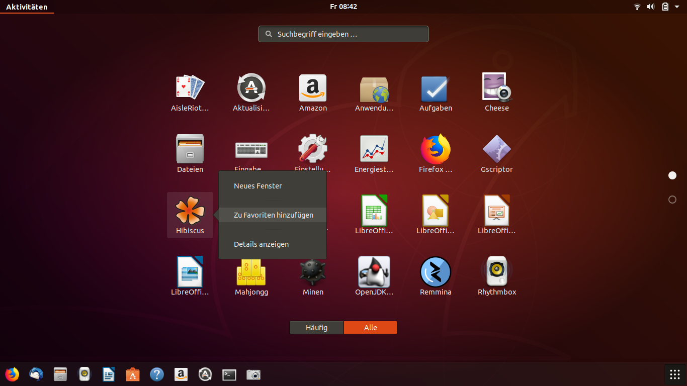Open the Eingabe keyboard app

click(x=251, y=150)
